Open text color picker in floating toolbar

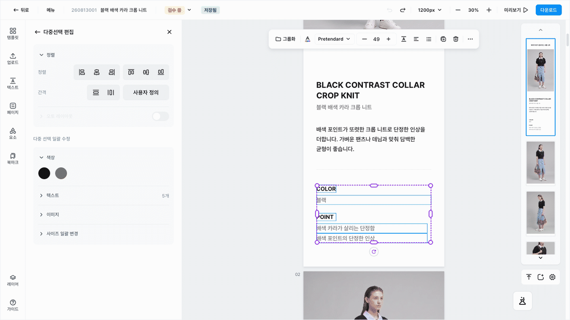coord(307,39)
